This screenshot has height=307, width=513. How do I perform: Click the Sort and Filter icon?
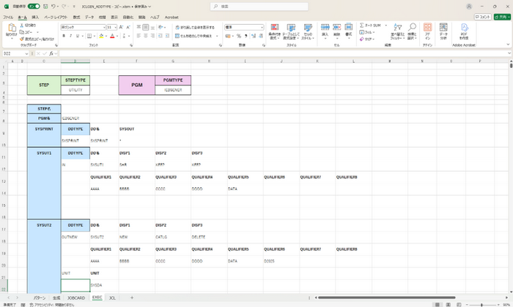click(x=397, y=27)
